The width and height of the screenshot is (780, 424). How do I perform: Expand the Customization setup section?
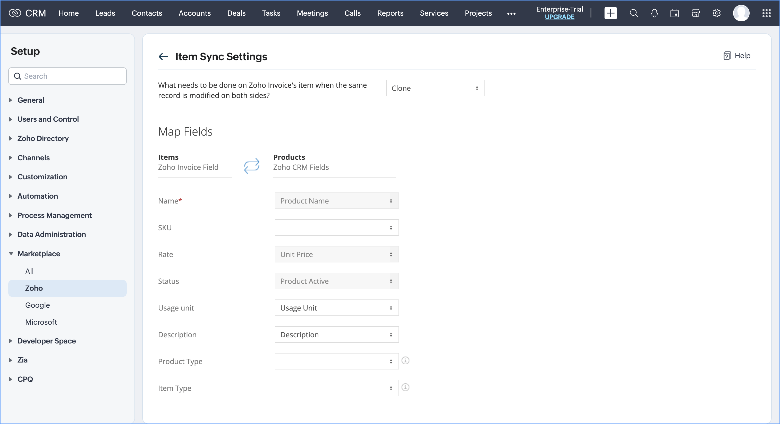pyautogui.click(x=42, y=177)
